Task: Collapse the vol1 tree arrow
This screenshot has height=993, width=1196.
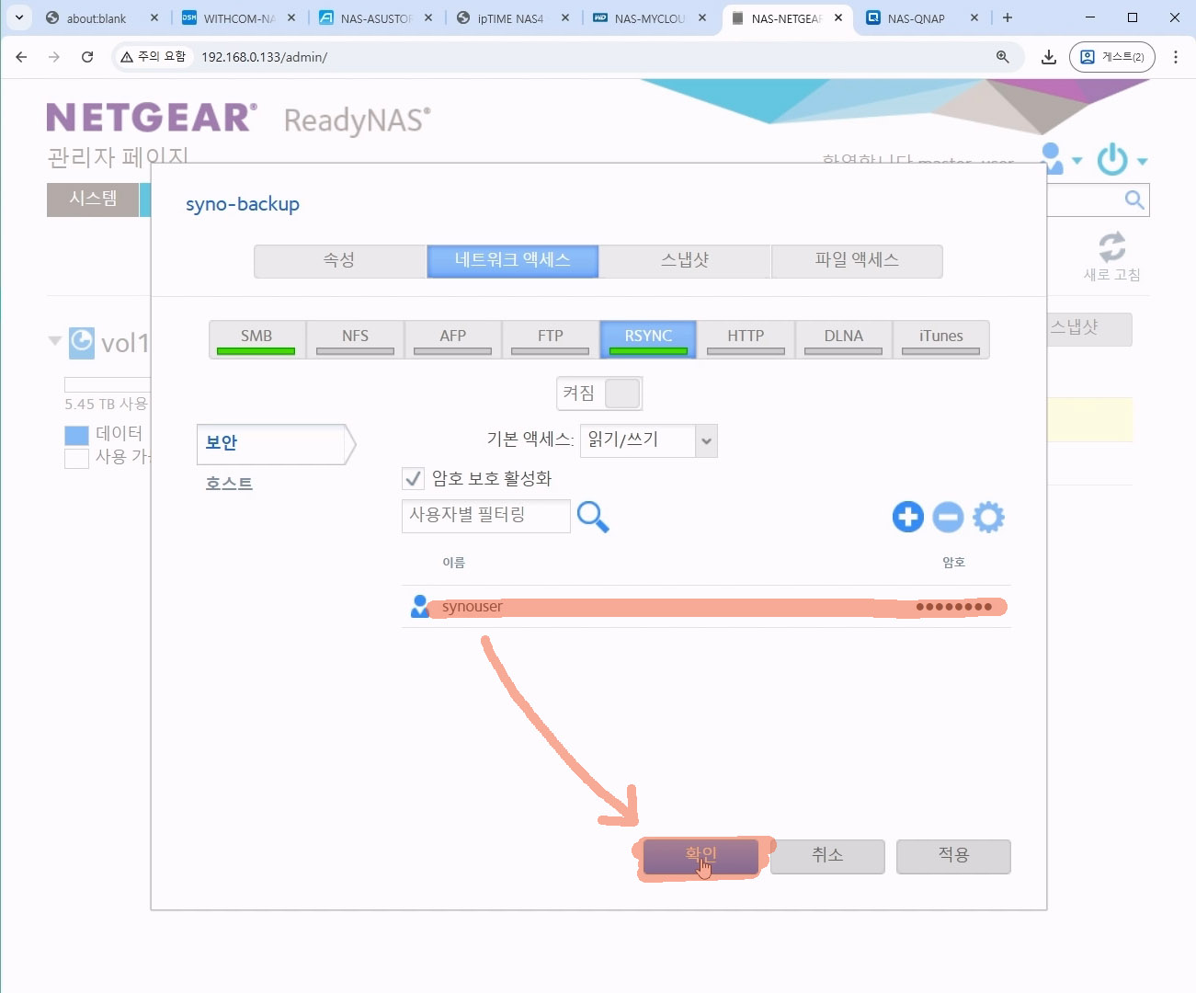Action: pyautogui.click(x=55, y=341)
